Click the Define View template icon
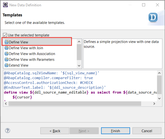 coord(6,42)
